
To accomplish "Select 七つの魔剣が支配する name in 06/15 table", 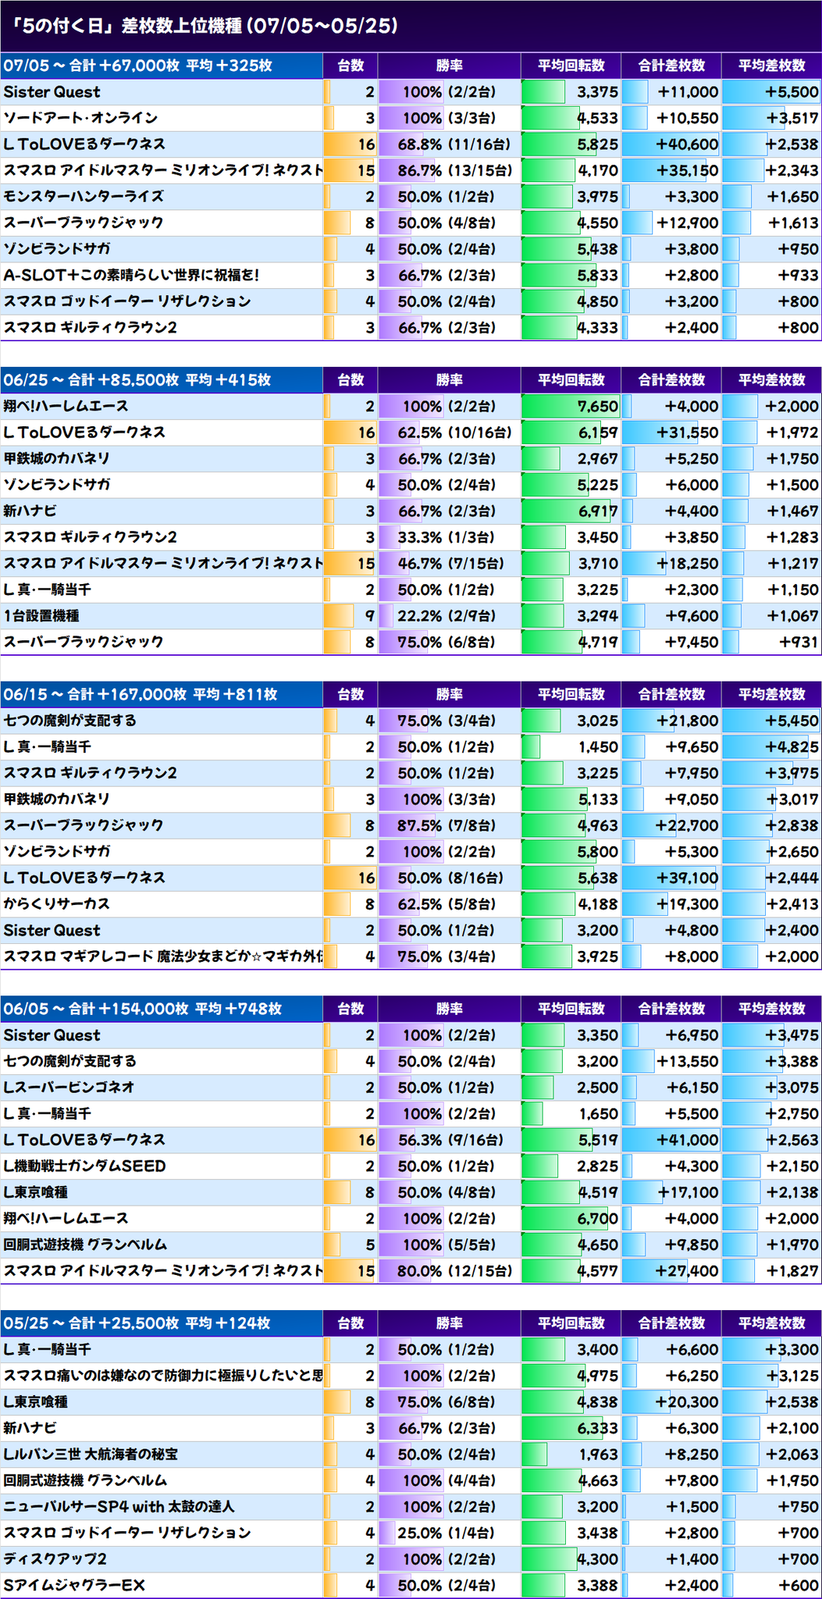I will (69, 721).
